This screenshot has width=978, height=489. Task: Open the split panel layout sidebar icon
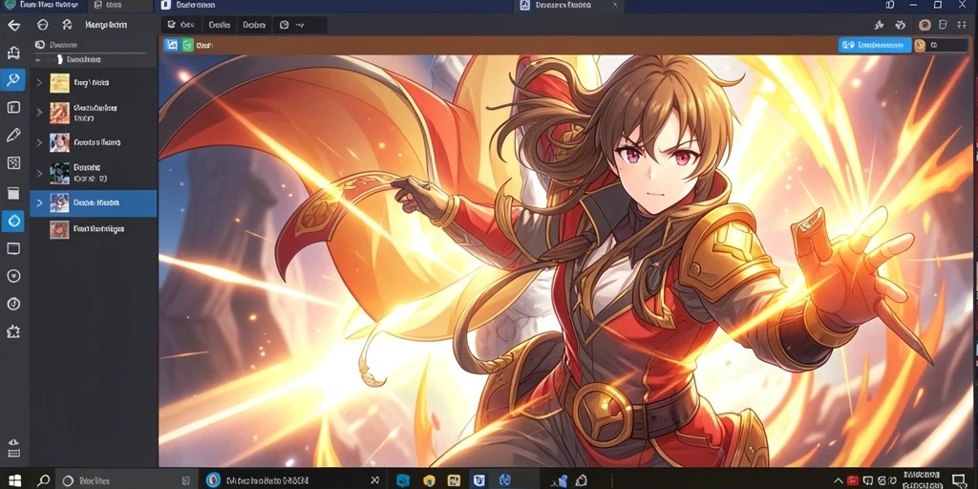[13, 107]
